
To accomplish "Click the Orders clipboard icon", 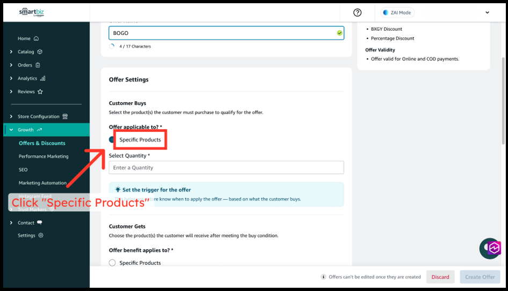I will tap(38, 65).
